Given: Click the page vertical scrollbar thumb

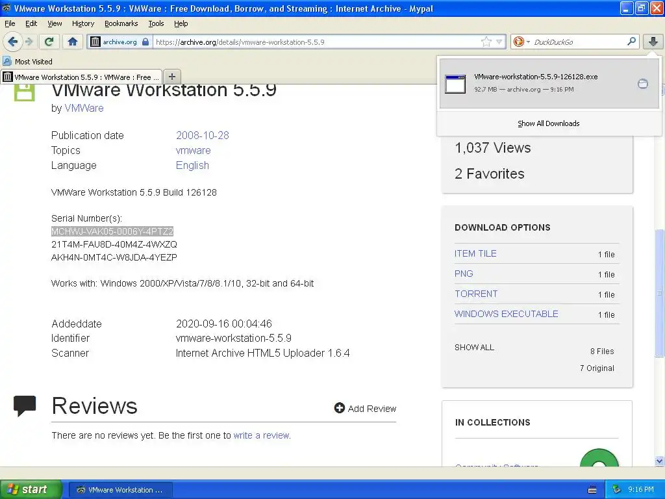Looking at the screenshot, I should (660, 293).
